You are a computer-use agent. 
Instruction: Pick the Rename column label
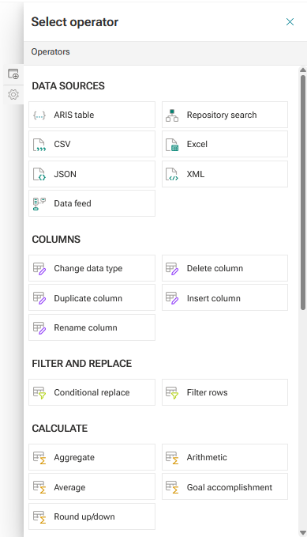tap(85, 327)
